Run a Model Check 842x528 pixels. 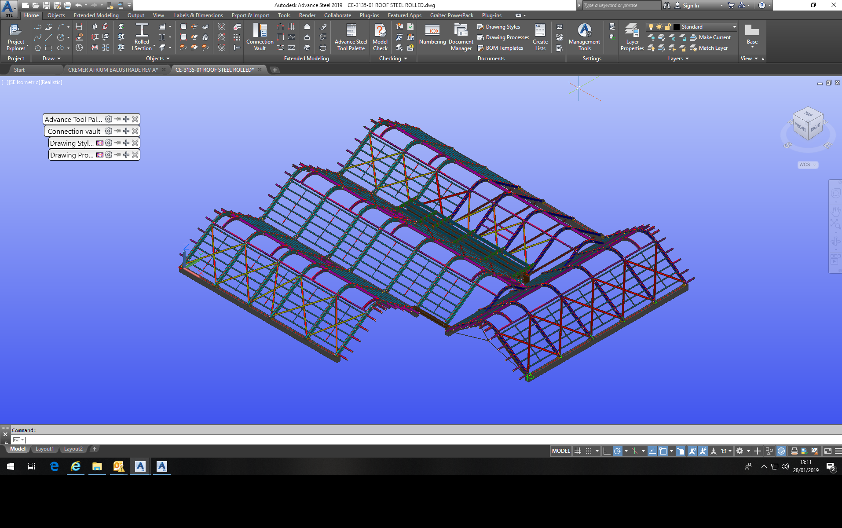tap(380, 37)
